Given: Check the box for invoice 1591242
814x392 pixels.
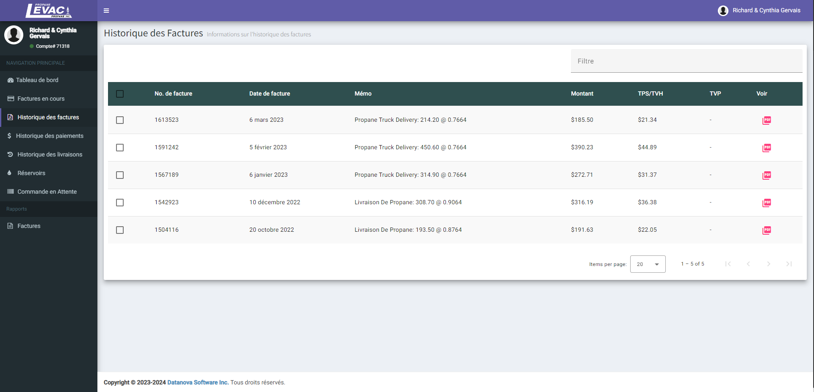Looking at the screenshot, I should point(120,148).
